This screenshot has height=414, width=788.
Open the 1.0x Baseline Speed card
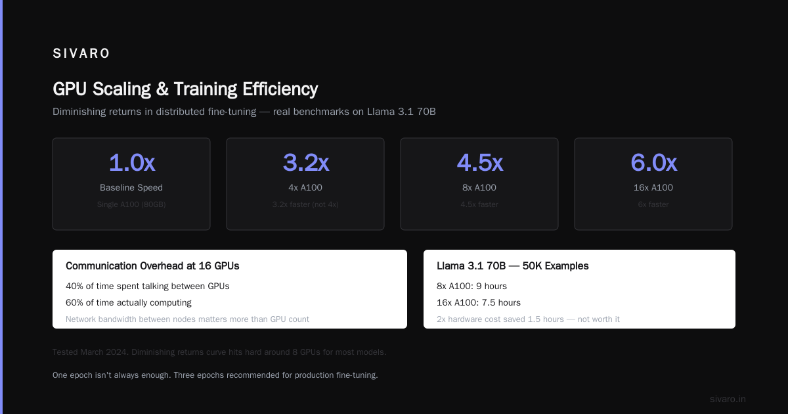(x=131, y=184)
